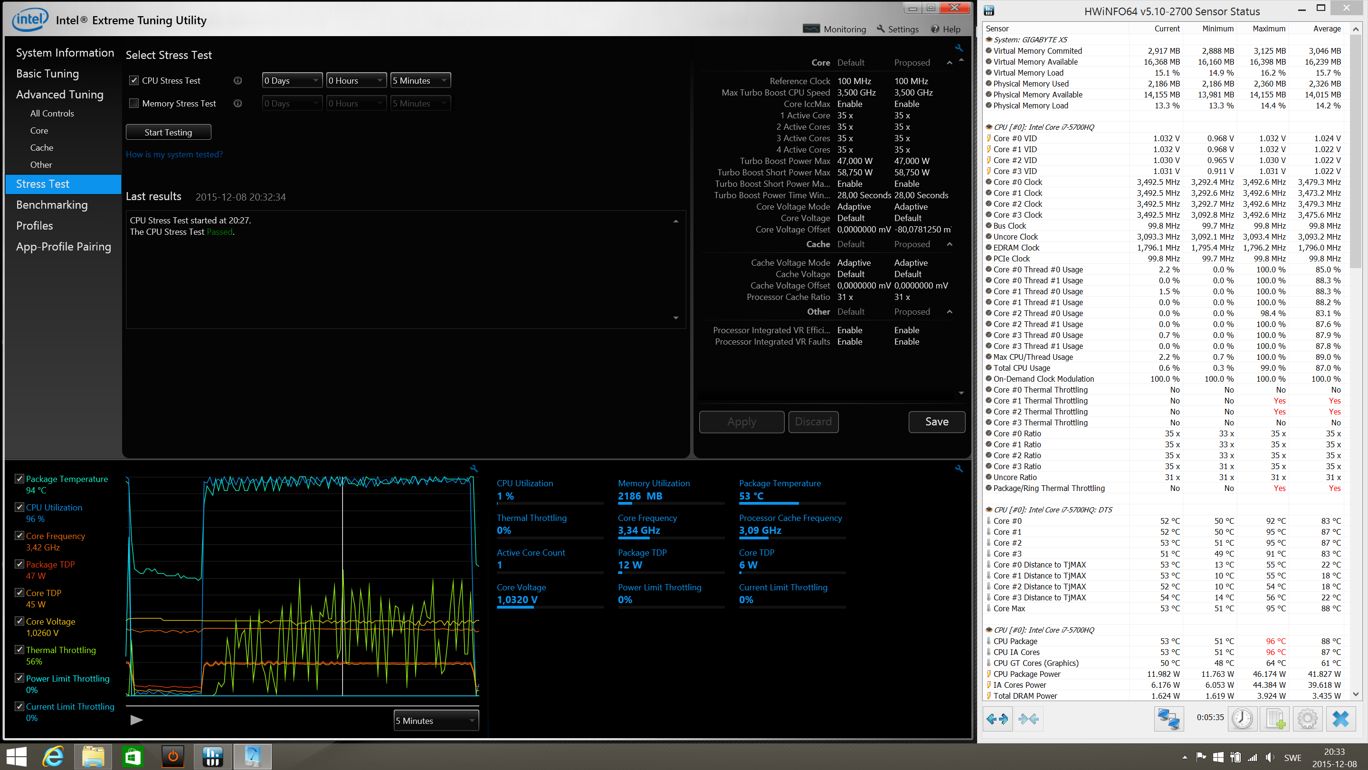The height and width of the screenshot is (770, 1368).
Task: Toggle Package TDP graph checkbox
Action: pos(19,564)
